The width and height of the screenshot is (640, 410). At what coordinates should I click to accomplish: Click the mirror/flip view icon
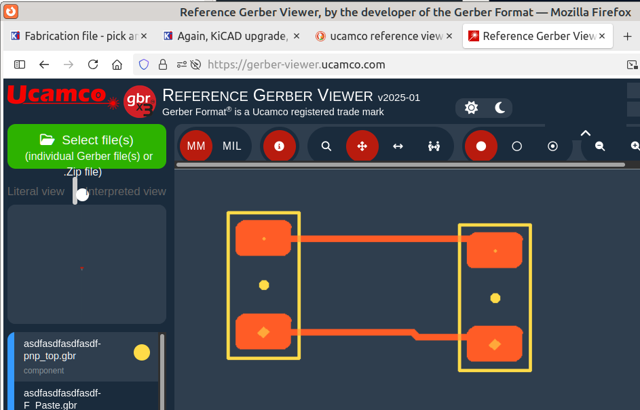click(434, 146)
